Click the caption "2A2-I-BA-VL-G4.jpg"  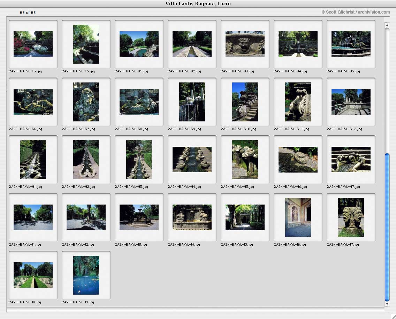pos(290,71)
